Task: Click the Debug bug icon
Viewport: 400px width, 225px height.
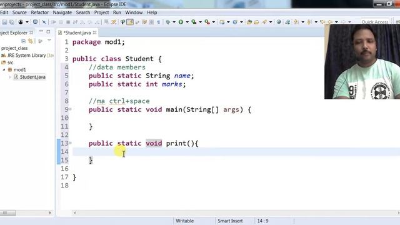Action: [168, 22]
